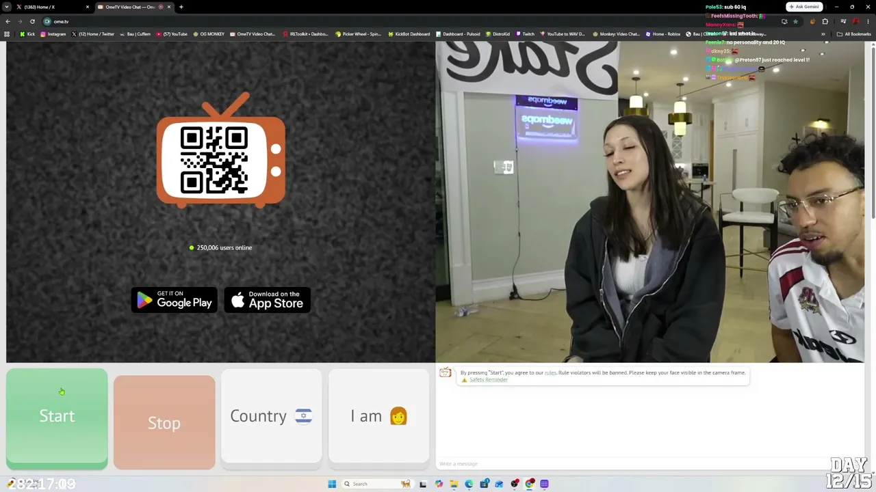
Task: Switch to the OmeTV Video Chat tab
Action: point(133,7)
